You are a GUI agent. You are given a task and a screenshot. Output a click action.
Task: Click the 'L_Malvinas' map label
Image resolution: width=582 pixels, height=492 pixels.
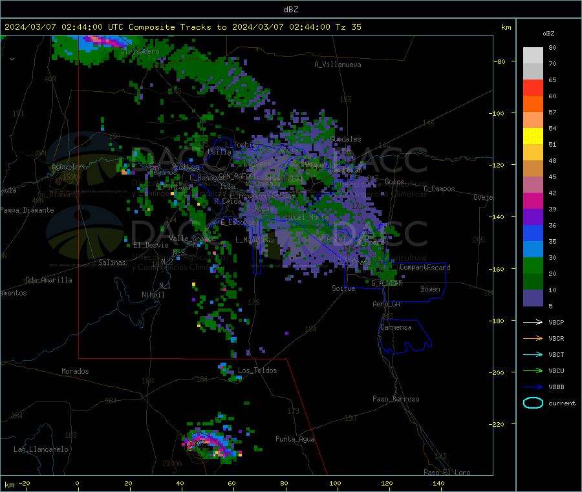[255, 240]
